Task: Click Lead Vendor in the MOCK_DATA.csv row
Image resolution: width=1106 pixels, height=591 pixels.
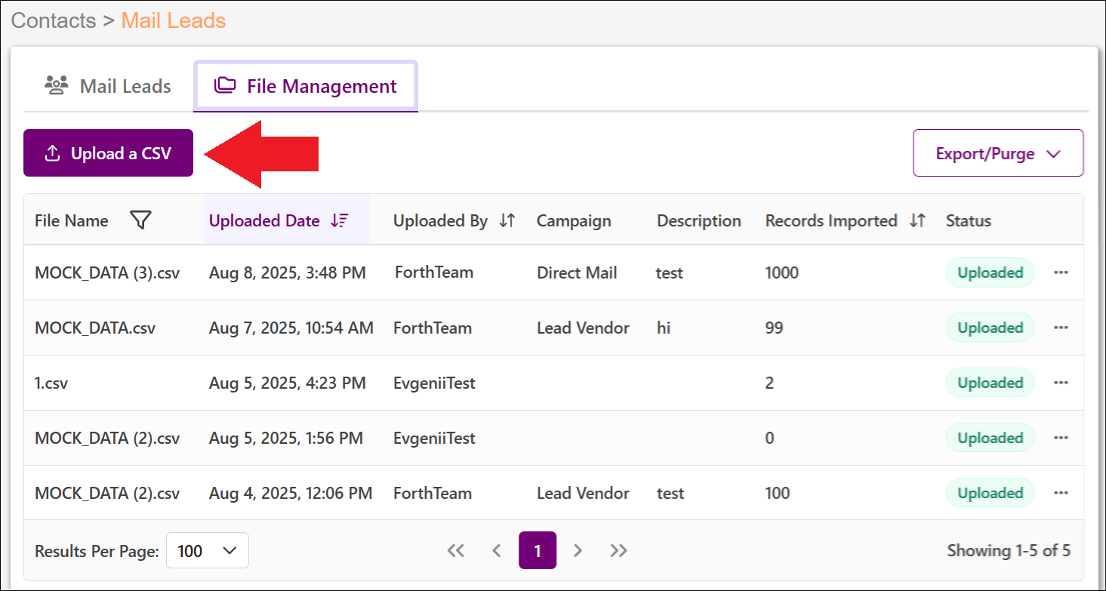Action: pyautogui.click(x=583, y=328)
